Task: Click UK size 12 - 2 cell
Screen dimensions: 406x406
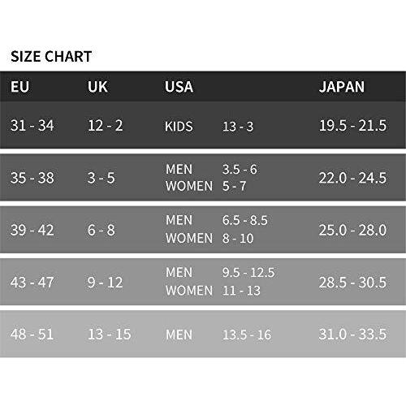Action: point(106,126)
